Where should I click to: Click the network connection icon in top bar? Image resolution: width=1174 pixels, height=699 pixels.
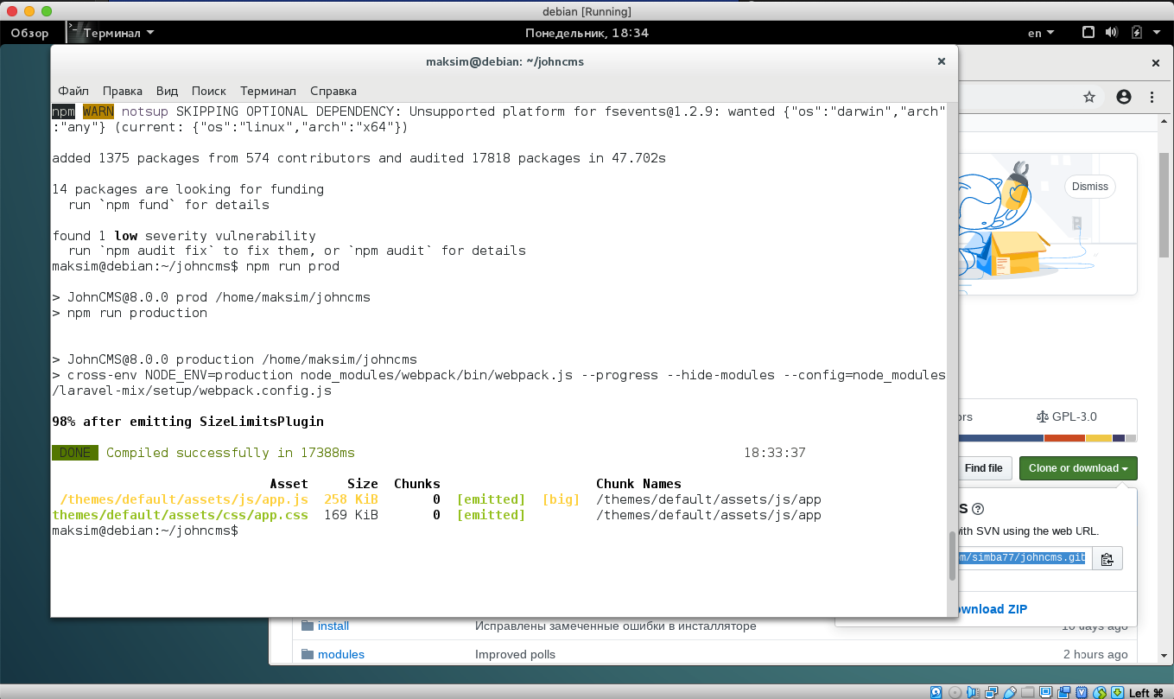(x=1088, y=33)
